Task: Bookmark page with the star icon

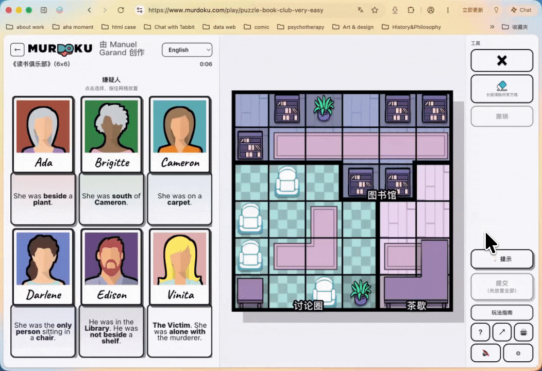Action: [375, 10]
